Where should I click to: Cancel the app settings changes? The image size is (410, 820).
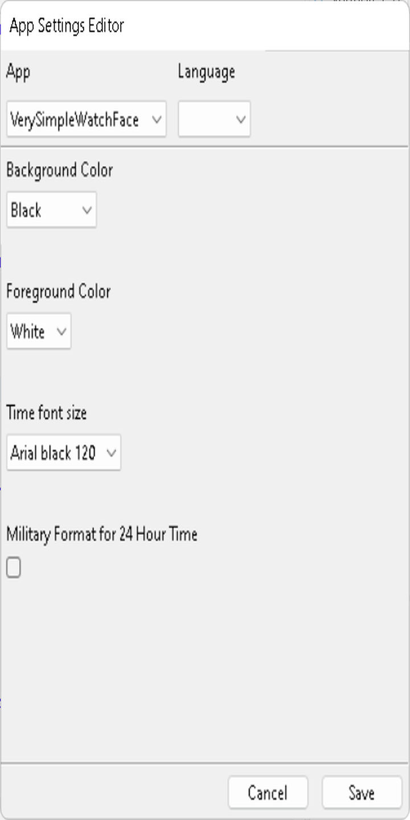tap(268, 793)
